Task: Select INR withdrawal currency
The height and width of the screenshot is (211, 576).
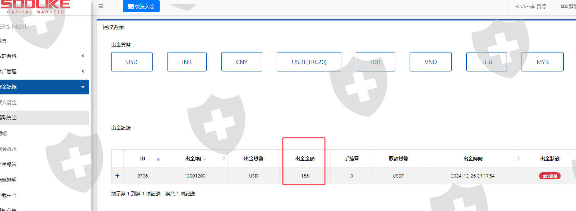Action: pyautogui.click(x=187, y=62)
